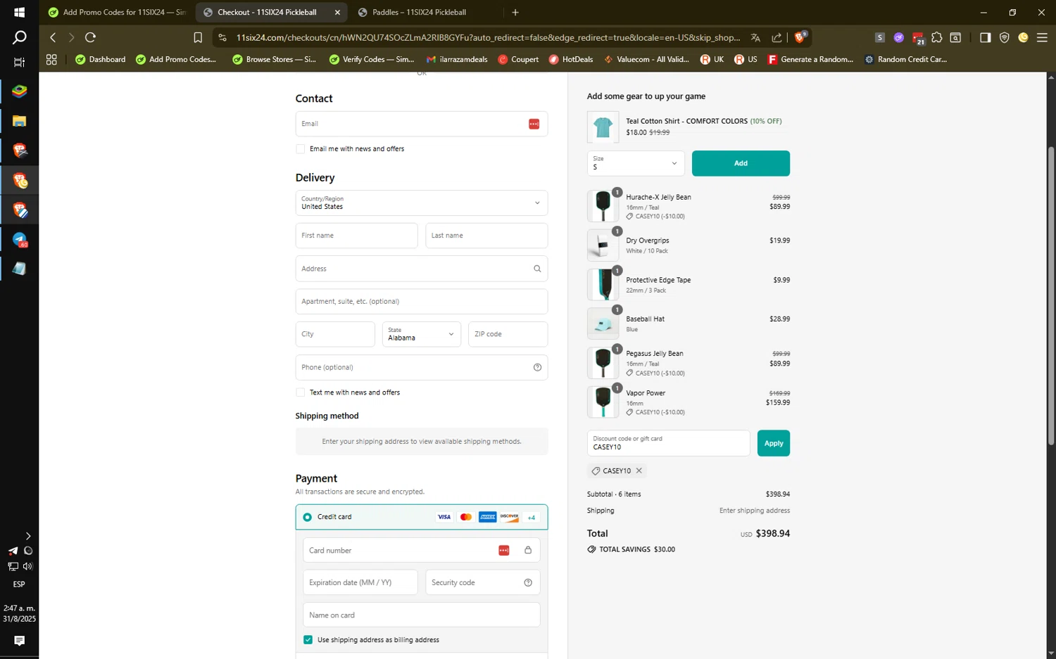Click Teal Cotton Shirt thumbnail
This screenshot has height=659, width=1056.
(603, 127)
